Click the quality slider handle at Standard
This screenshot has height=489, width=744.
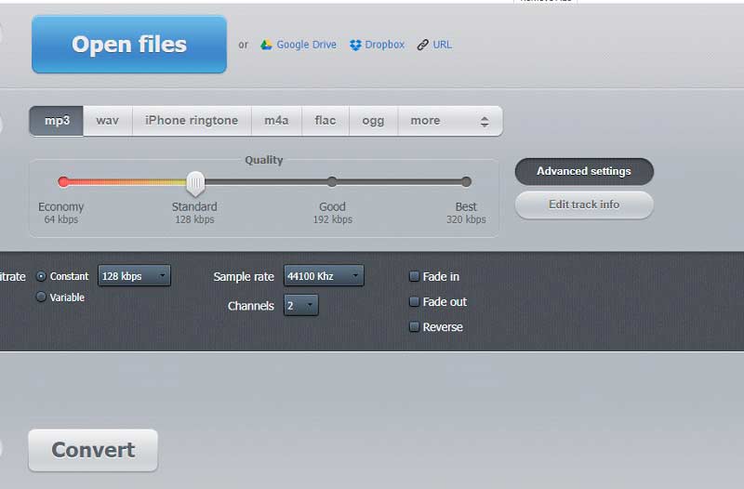(x=195, y=183)
